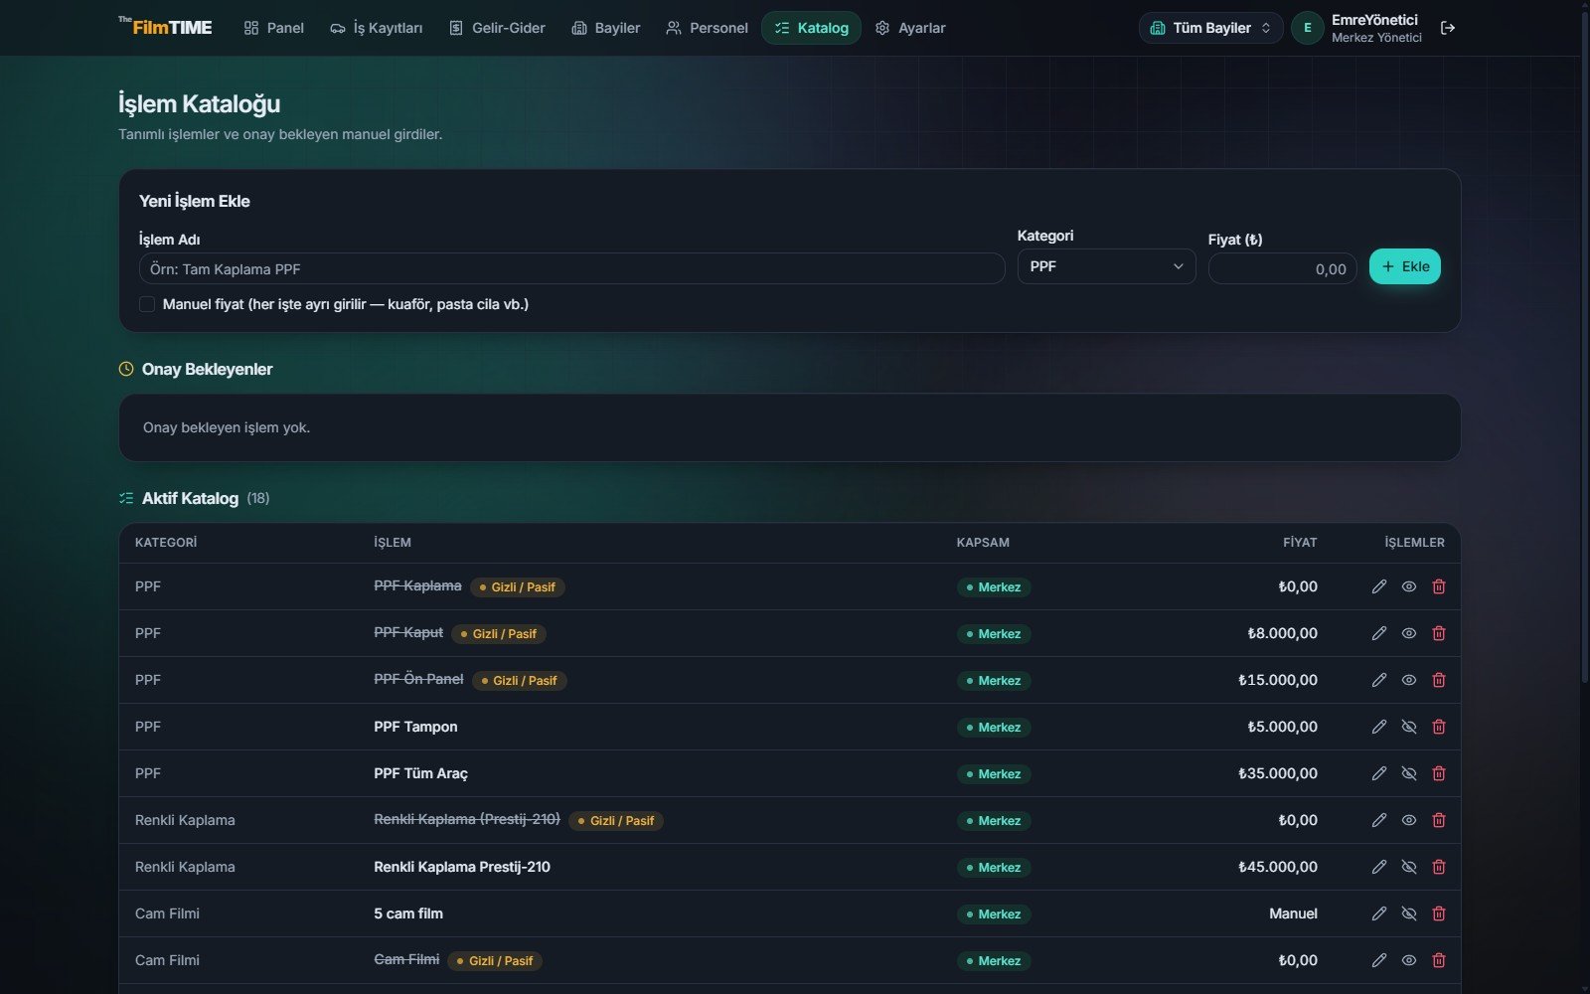This screenshot has width=1590, height=994.
Task: Open İş Kayıtları section
Action: click(x=376, y=28)
